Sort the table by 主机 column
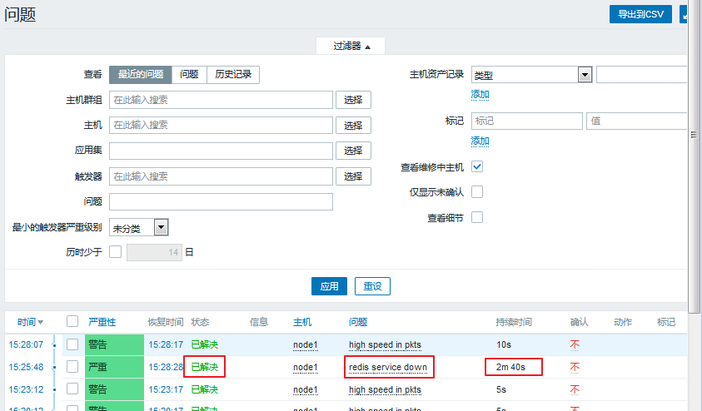The width and height of the screenshot is (702, 411). (302, 322)
